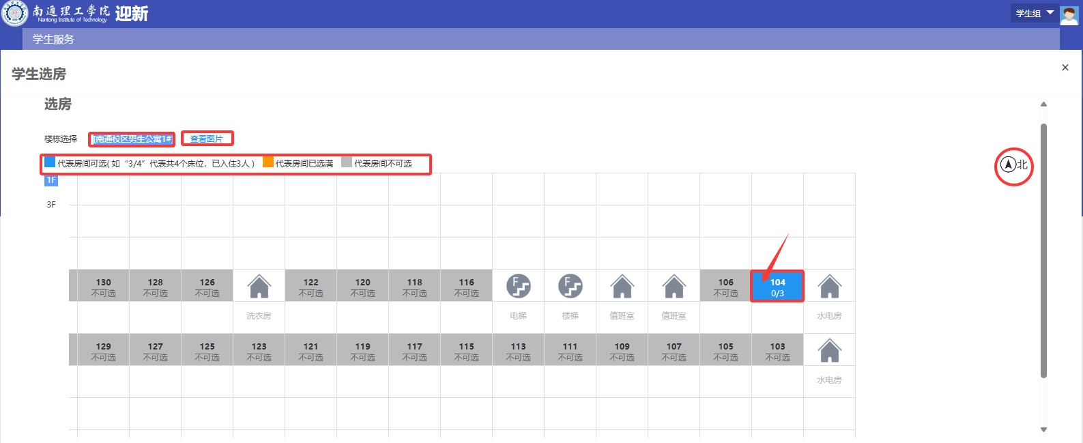1083x443 pixels.
Task: Switch to the 3F floor
Action: point(51,205)
